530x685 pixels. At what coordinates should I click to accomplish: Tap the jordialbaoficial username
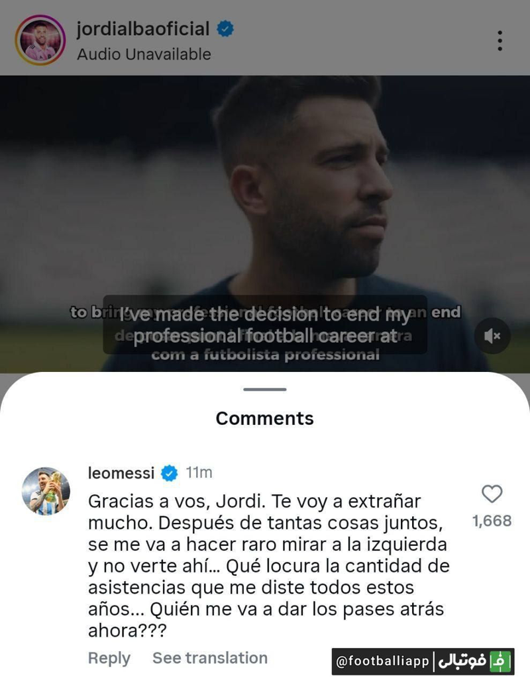tap(143, 29)
